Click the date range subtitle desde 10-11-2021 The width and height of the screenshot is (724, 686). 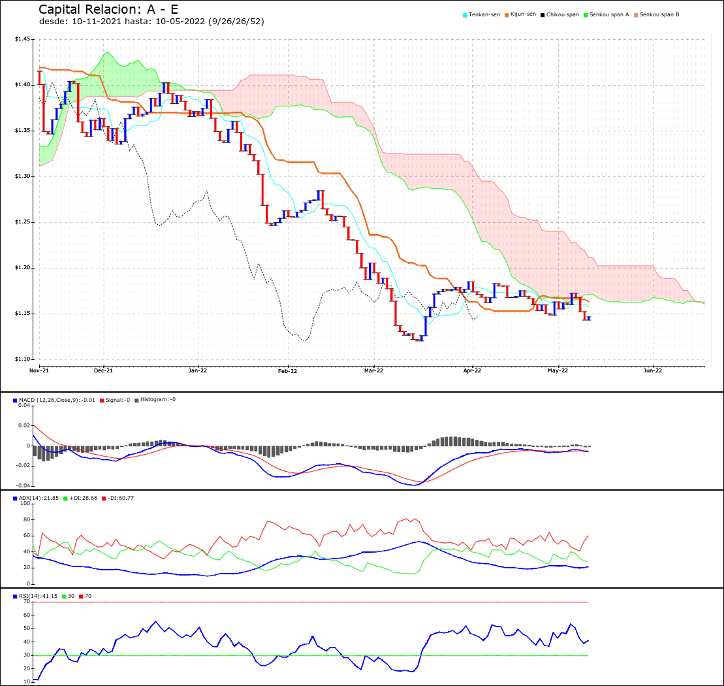[151, 22]
